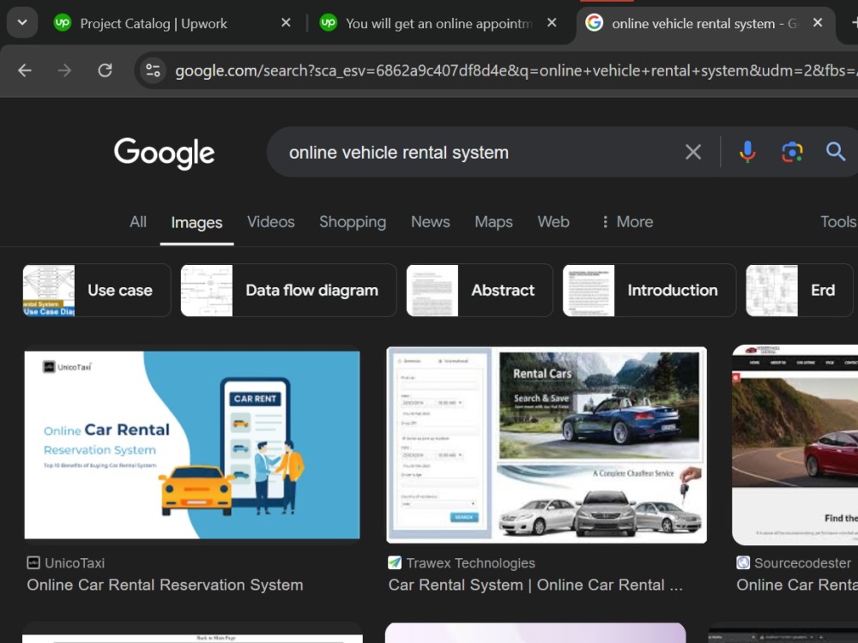
Task: Open the UnicoTaxi car rental image
Action: 192,445
